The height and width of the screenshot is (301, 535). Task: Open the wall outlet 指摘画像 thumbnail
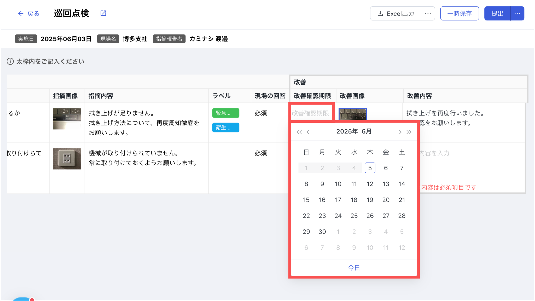pos(67,159)
